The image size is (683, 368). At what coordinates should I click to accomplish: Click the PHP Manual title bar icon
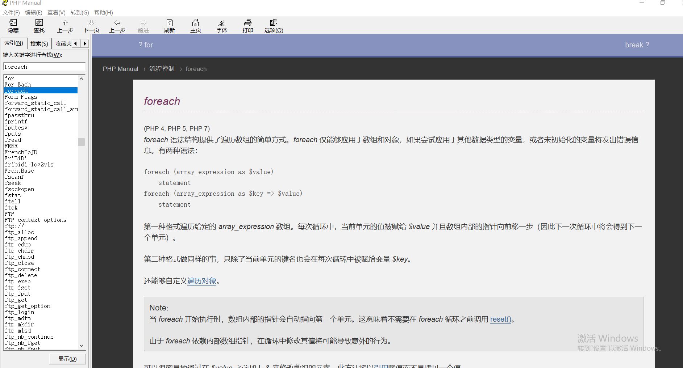(4, 3)
